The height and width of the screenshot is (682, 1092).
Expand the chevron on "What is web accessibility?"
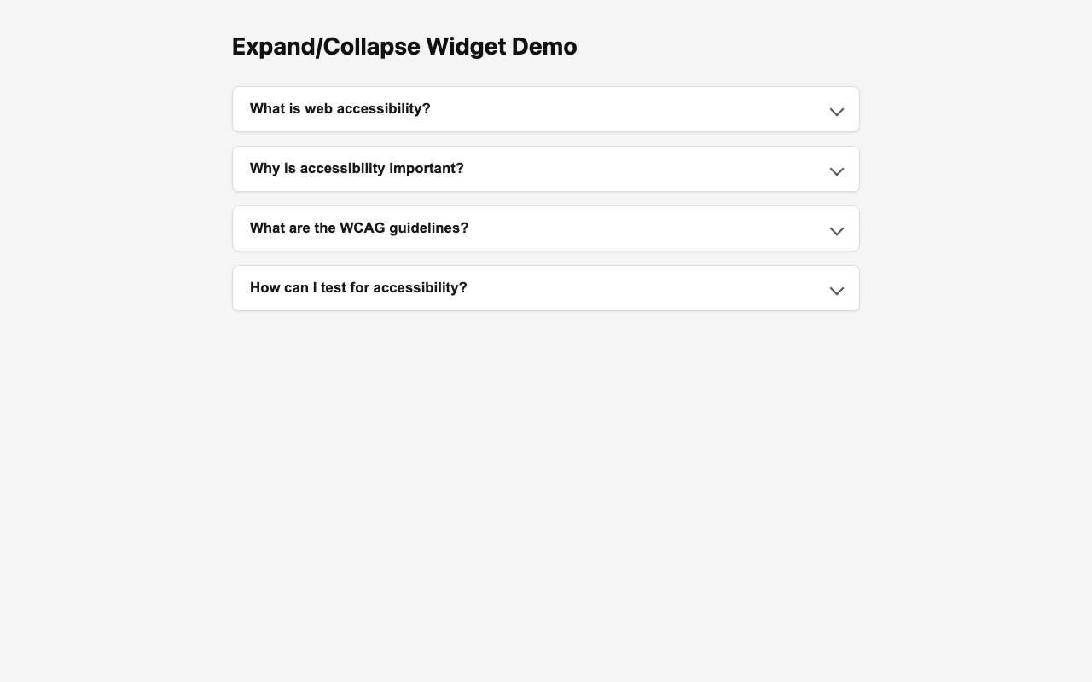click(x=836, y=112)
